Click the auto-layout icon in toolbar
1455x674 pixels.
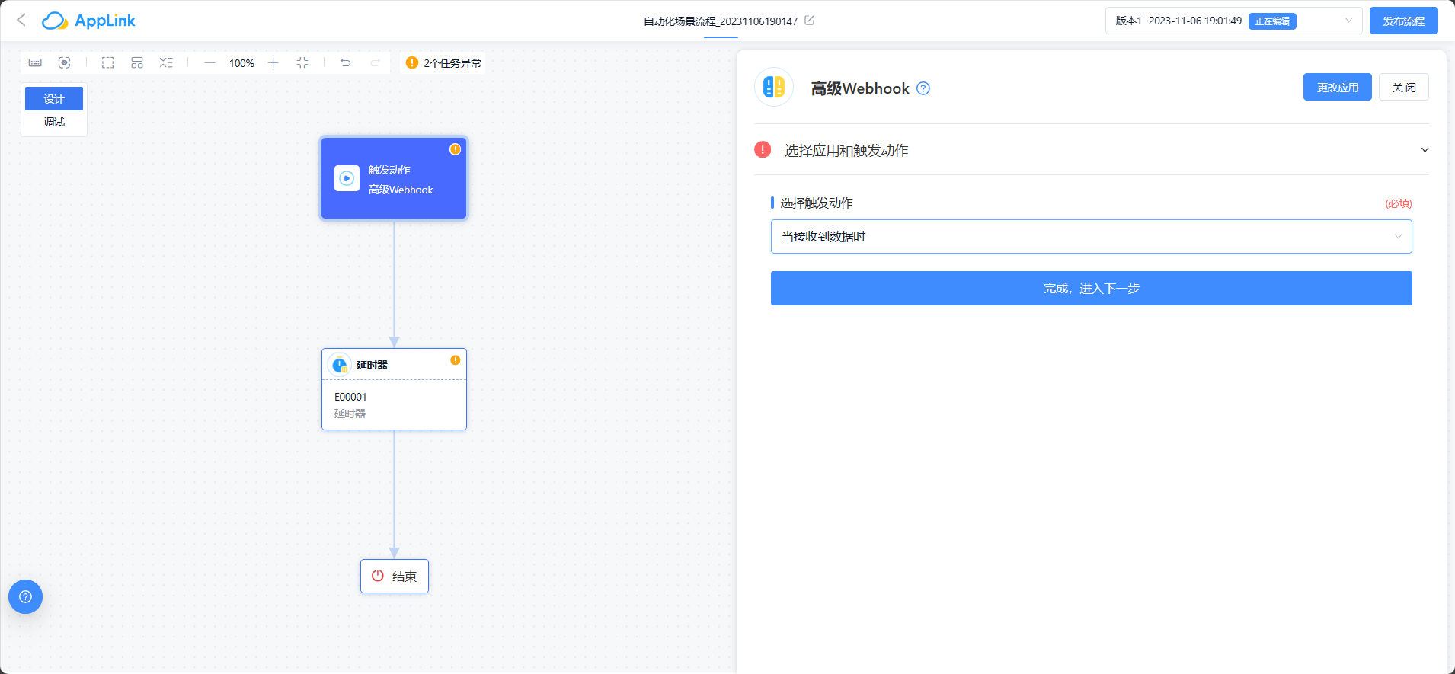[x=137, y=62]
